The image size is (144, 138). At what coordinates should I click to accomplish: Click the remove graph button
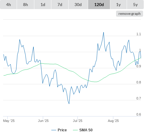click(129, 14)
